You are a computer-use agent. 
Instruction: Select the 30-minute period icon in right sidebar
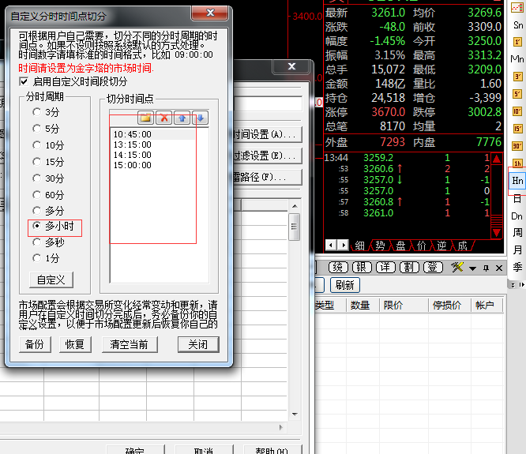[517, 146]
